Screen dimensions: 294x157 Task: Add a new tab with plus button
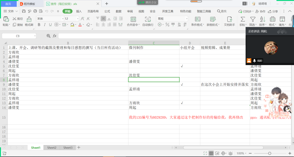coord(106,4)
